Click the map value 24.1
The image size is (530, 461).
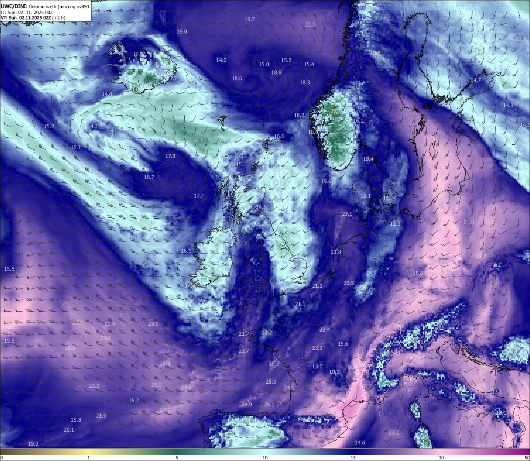tap(289, 388)
